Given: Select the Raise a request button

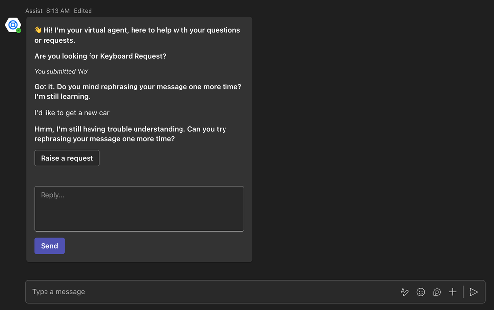Looking at the screenshot, I should [67, 158].
